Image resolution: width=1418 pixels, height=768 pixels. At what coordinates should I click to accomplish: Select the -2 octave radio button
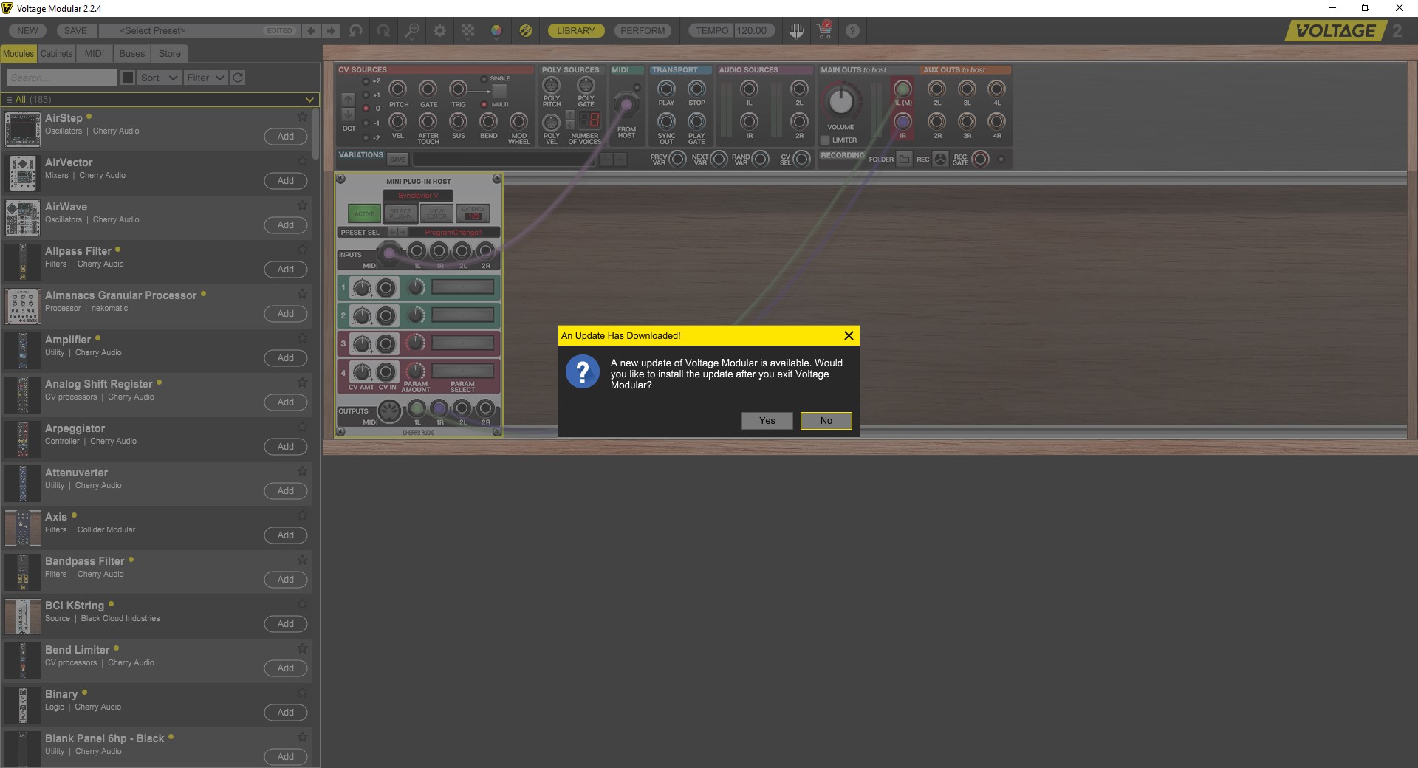tap(366, 137)
